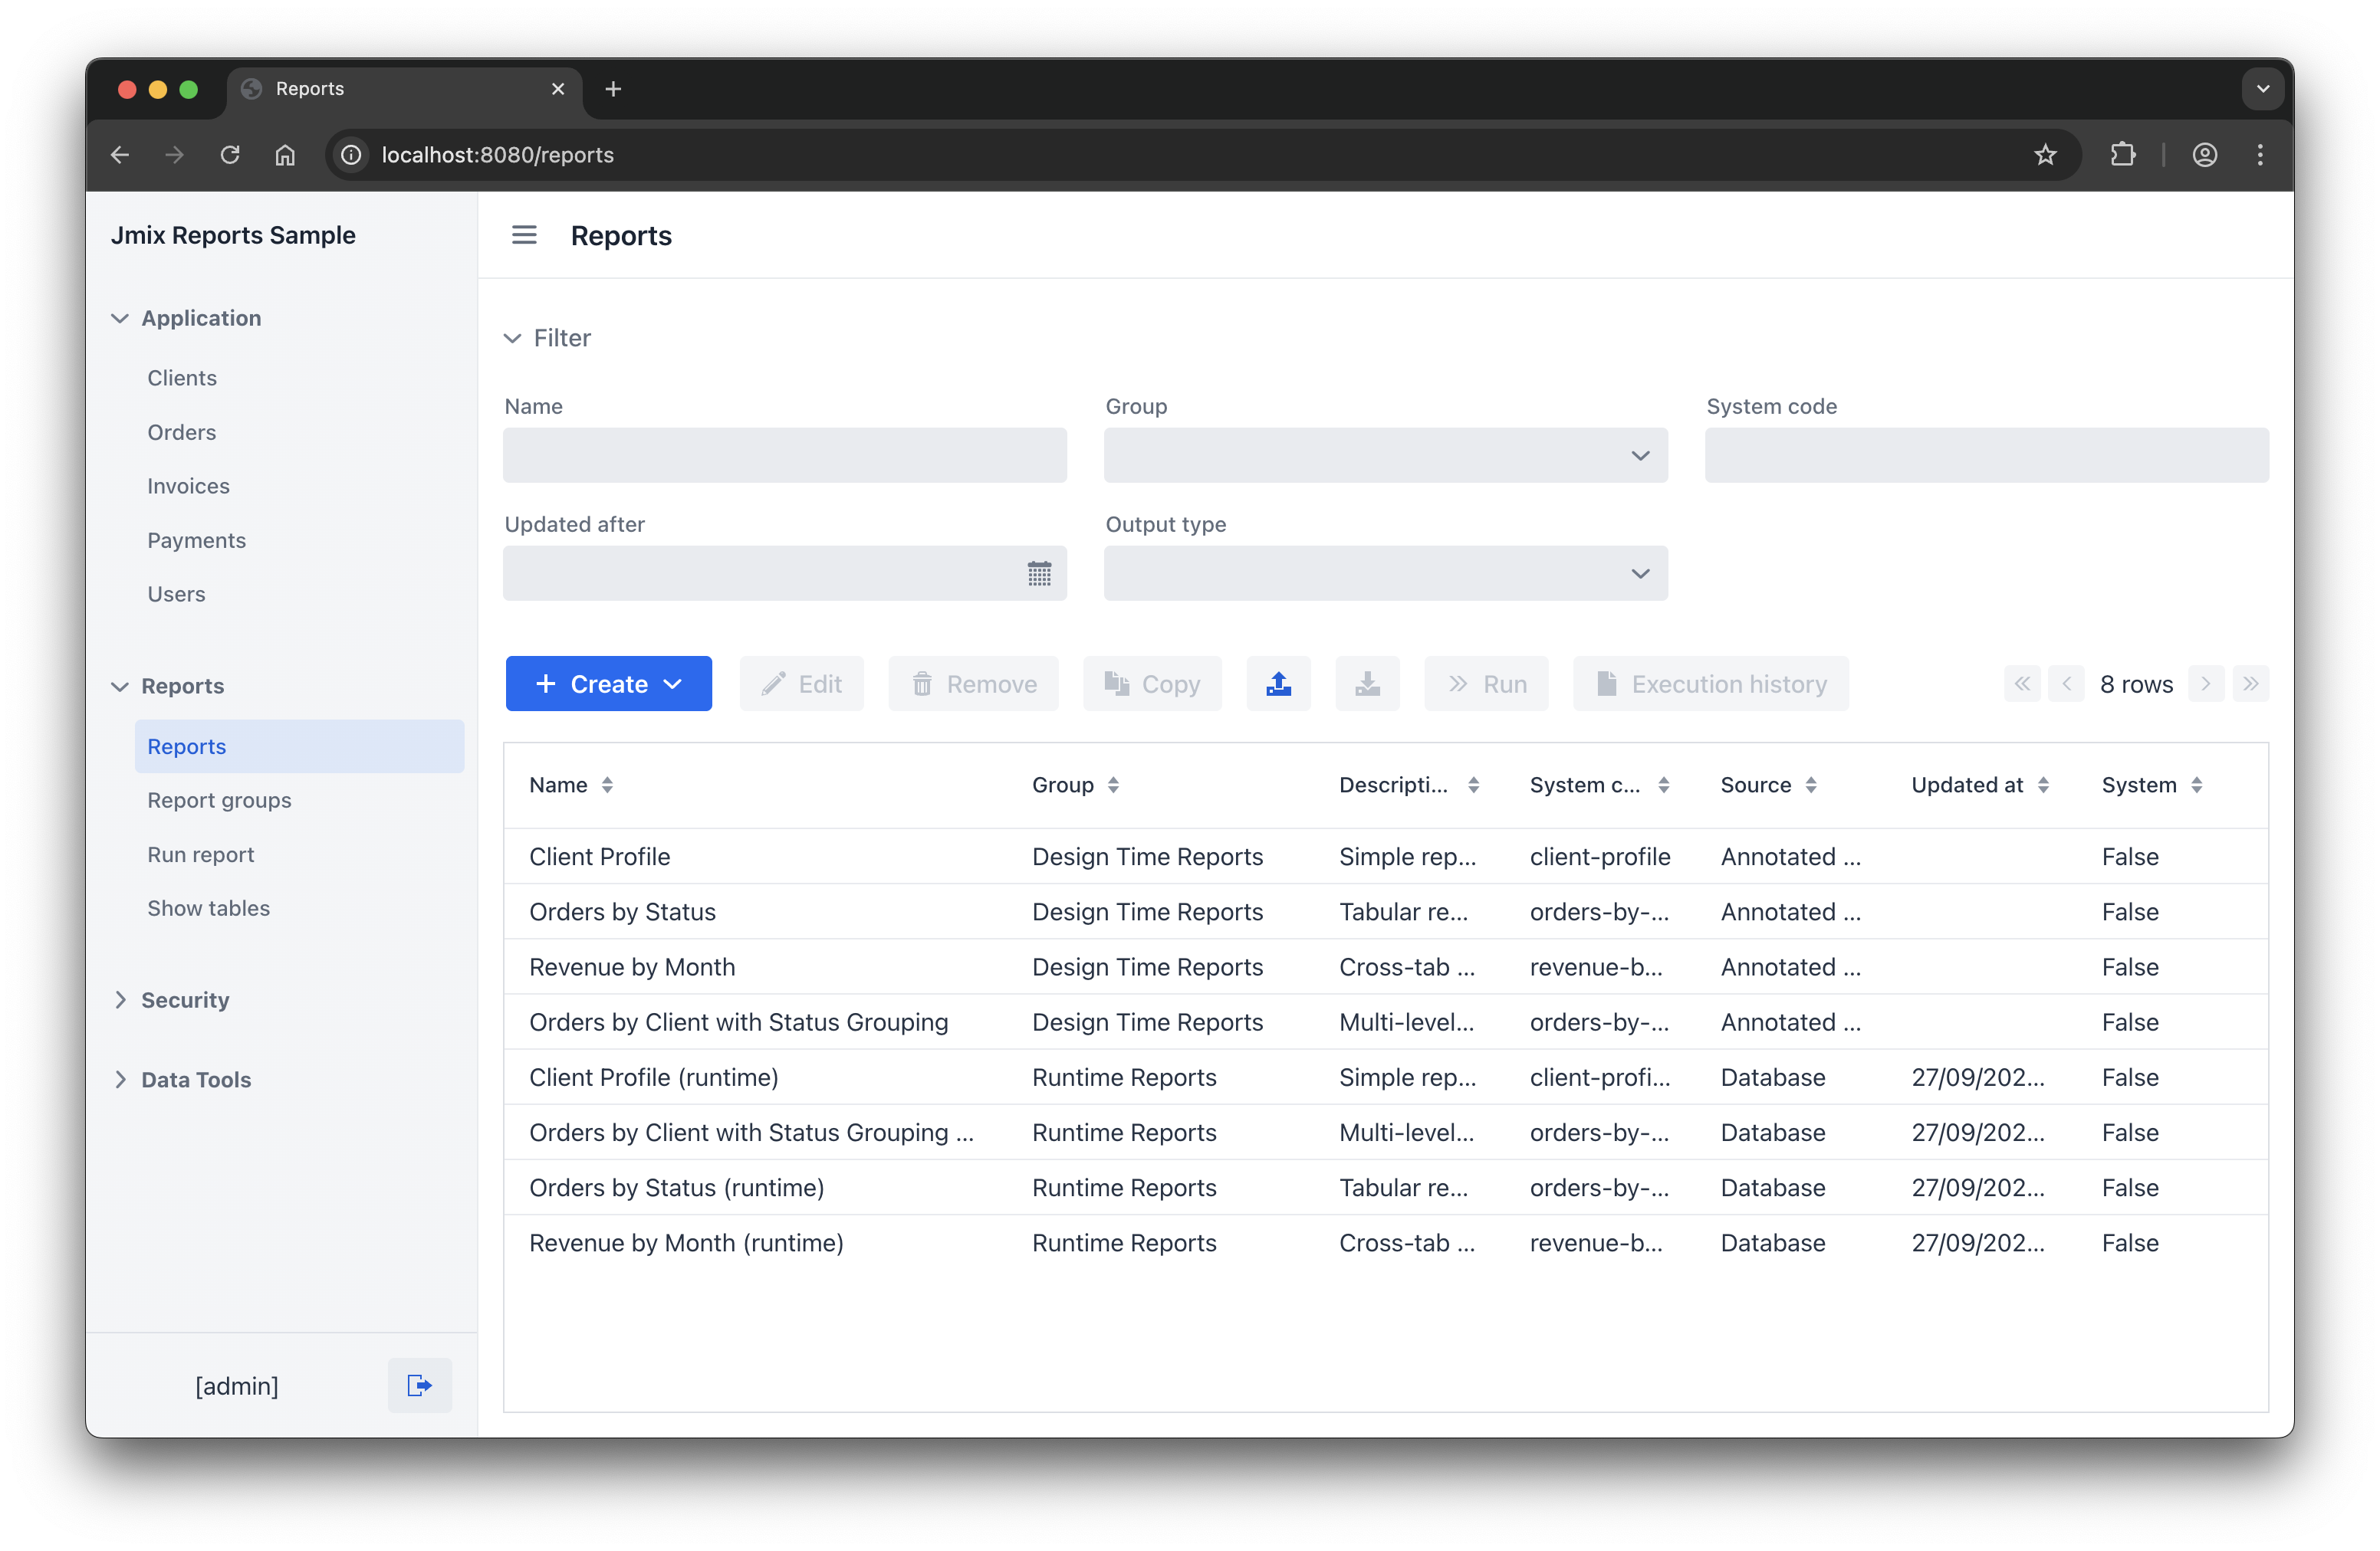This screenshot has width=2380, height=1551.
Task: Click the import report upload icon
Action: 1278,684
